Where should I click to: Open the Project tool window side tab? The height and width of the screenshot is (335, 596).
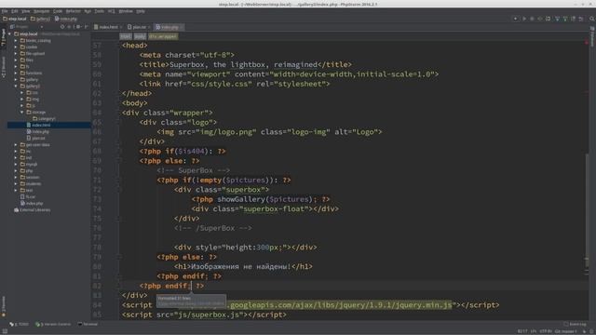point(4,38)
